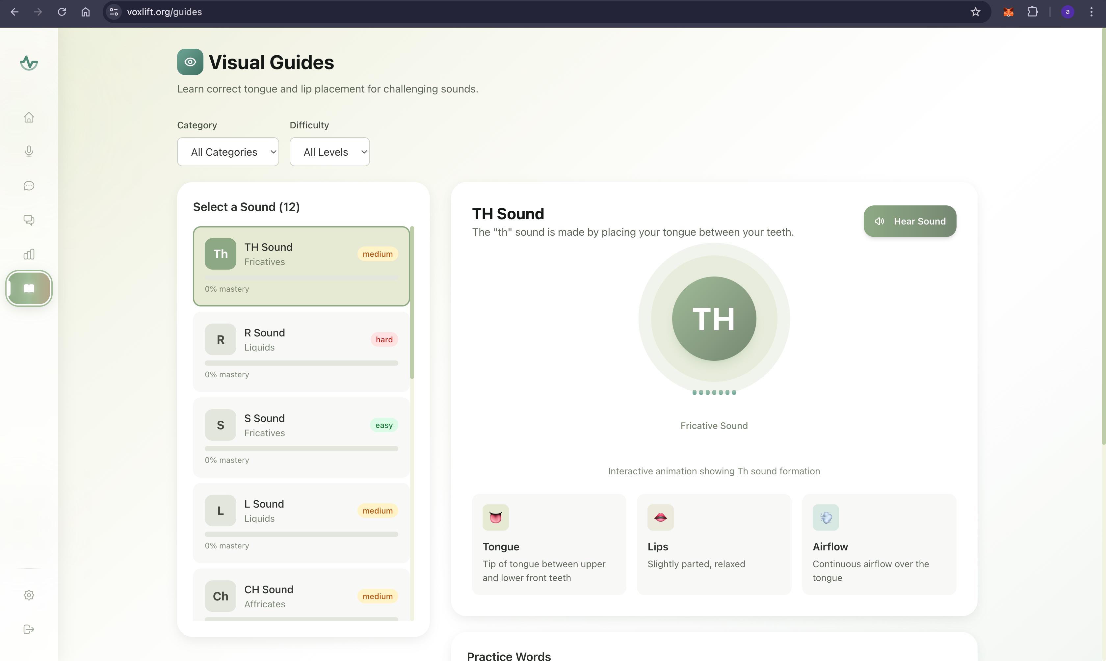Open the microphone practice icon in sidebar
1106x661 pixels.
click(x=29, y=152)
